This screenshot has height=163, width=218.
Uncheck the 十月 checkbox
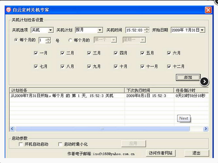(x=116, y=67)
